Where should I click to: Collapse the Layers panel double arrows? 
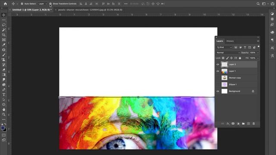coord(258,37)
